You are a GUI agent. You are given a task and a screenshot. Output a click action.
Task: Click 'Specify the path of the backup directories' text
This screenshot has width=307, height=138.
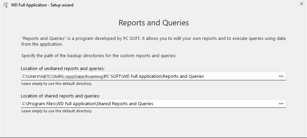[x=99, y=56]
